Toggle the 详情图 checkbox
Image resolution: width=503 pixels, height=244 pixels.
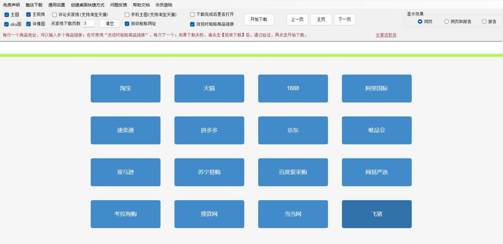28,24
